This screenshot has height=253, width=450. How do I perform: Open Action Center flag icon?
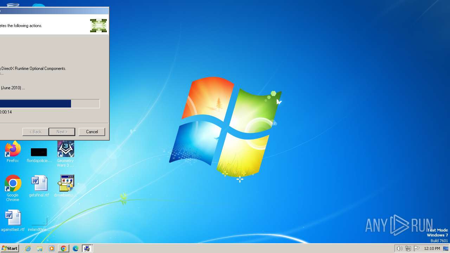pyautogui.click(x=416, y=248)
